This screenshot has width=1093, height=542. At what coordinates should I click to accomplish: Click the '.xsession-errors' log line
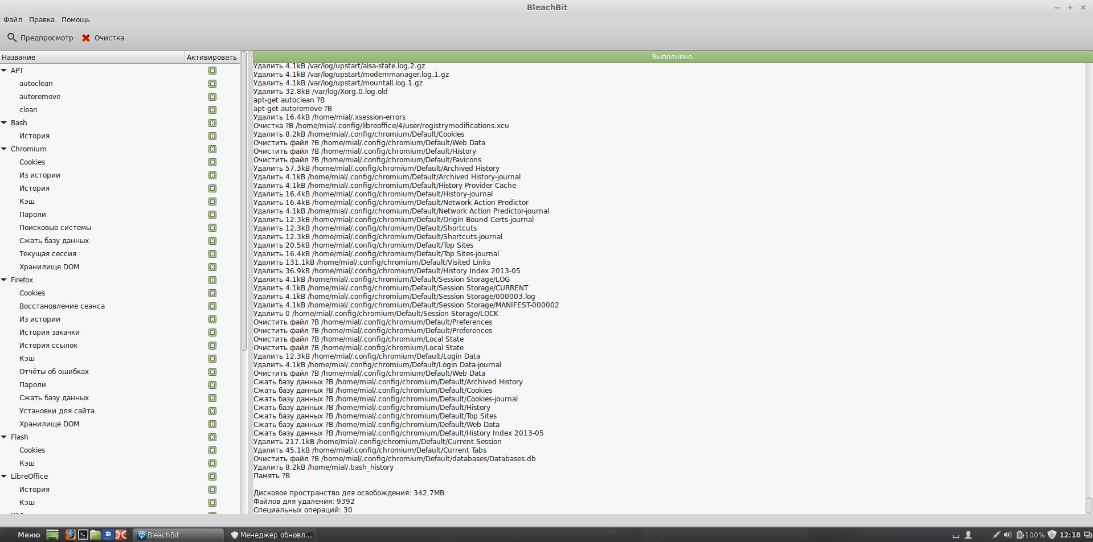tap(330, 117)
